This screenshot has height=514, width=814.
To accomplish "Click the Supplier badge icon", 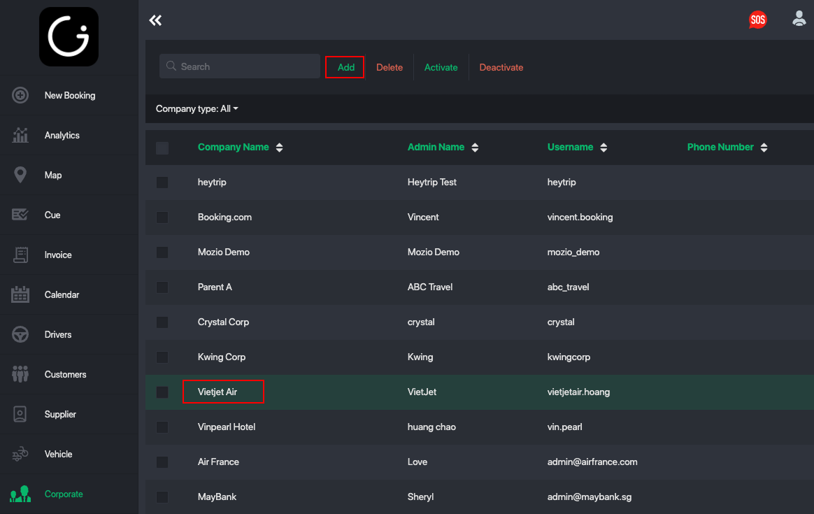I will click(20, 414).
